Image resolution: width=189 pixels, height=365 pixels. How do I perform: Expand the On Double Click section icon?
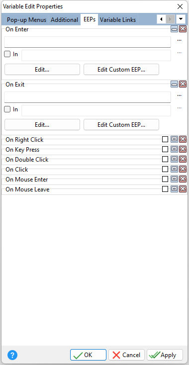(174, 159)
